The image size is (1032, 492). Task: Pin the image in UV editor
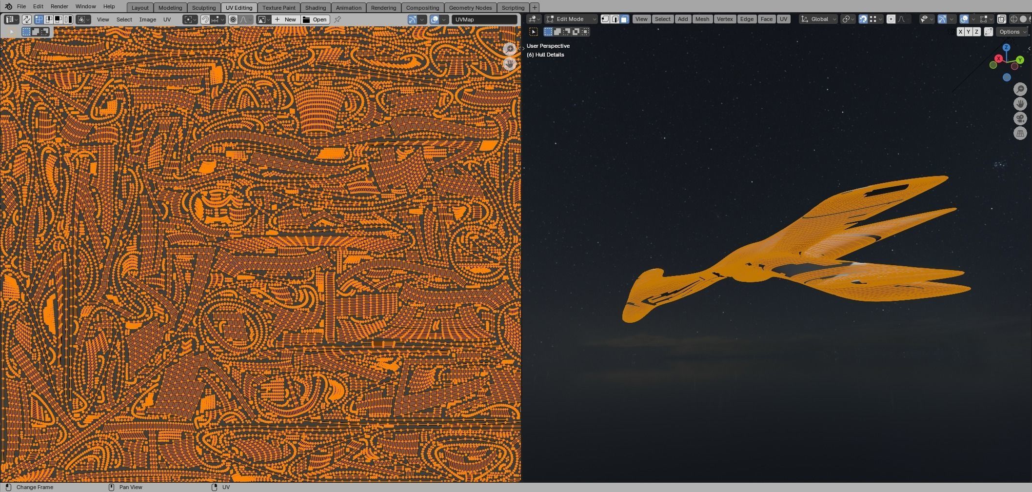pos(337,20)
